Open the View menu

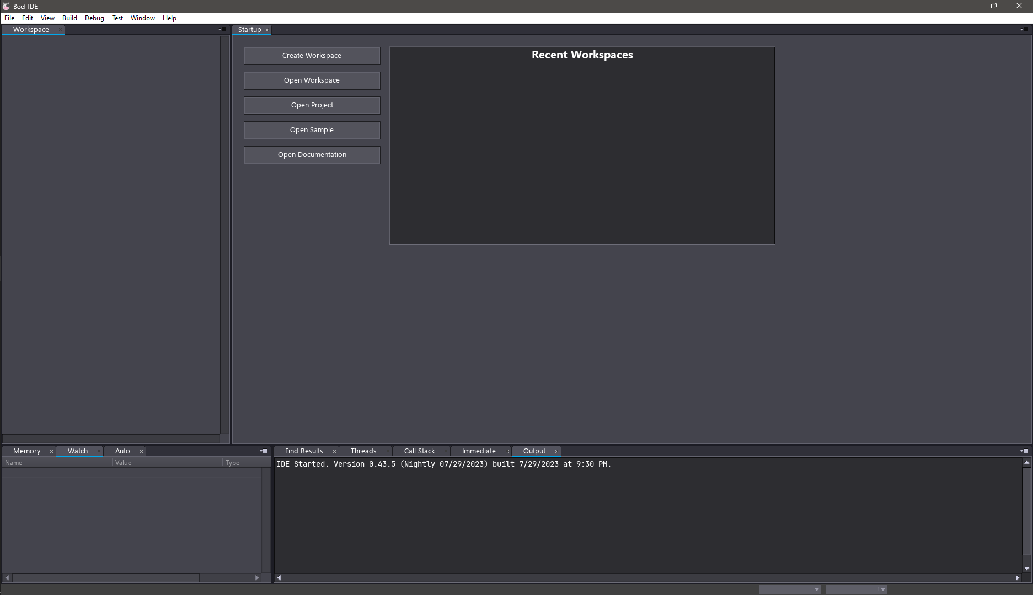tap(47, 18)
